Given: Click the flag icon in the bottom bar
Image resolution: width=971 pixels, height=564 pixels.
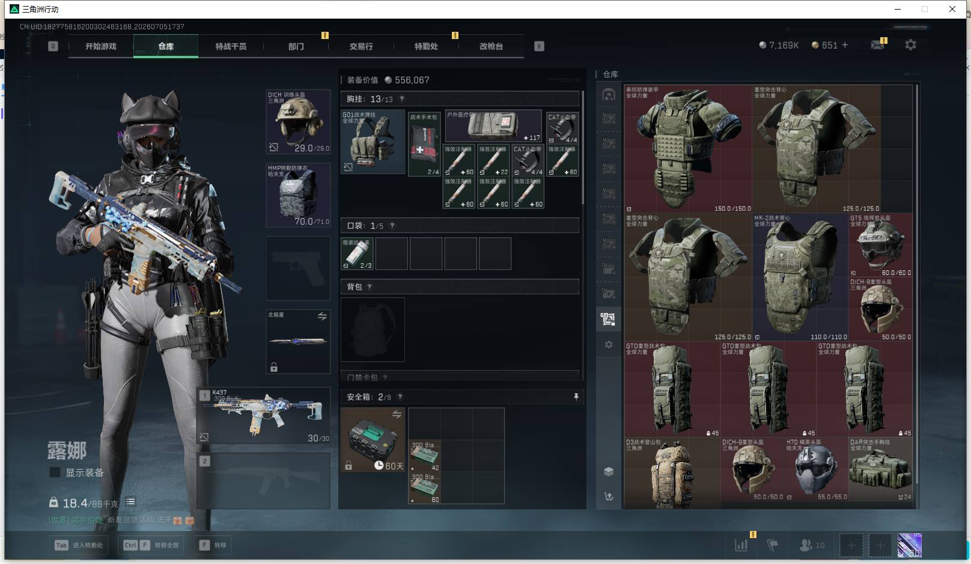Looking at the screenshot, I should point(773,545).
